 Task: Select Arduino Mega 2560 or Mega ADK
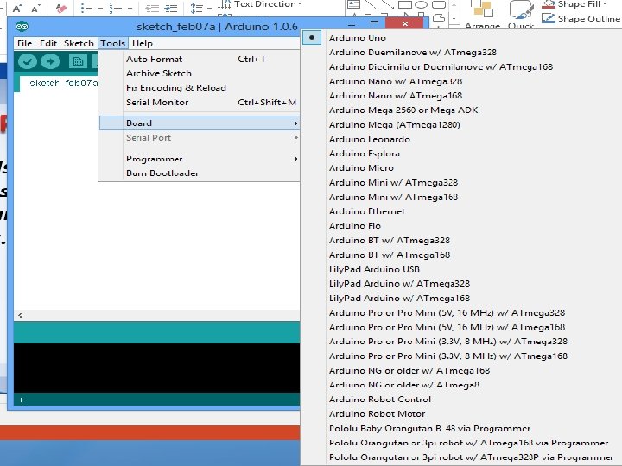coord(403,110)
